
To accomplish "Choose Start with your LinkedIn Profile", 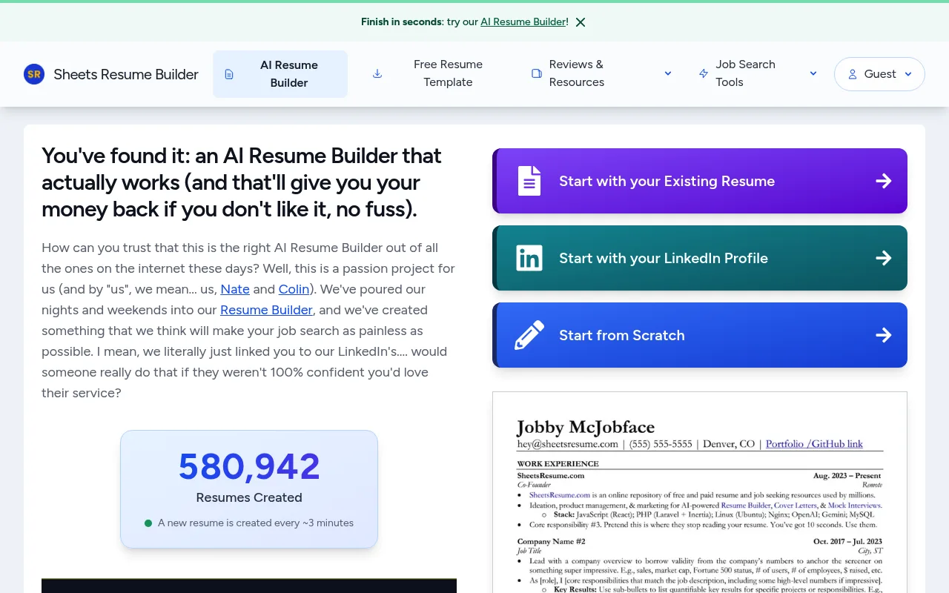I will coord(700,258).
